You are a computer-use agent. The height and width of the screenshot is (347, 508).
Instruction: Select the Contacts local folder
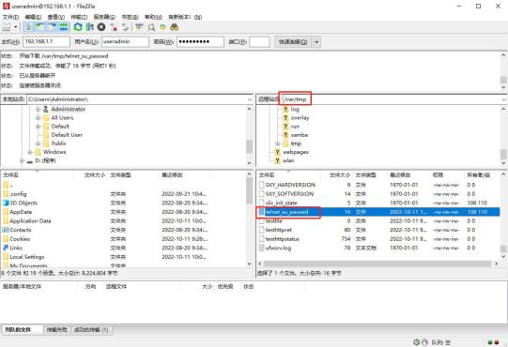tap(21, 230)
